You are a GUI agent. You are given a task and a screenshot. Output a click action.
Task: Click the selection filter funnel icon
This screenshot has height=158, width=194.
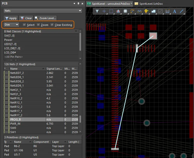click(x=97, y=11)
